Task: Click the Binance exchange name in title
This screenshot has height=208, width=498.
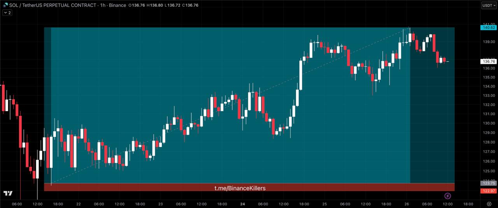Action: (117, 5)
